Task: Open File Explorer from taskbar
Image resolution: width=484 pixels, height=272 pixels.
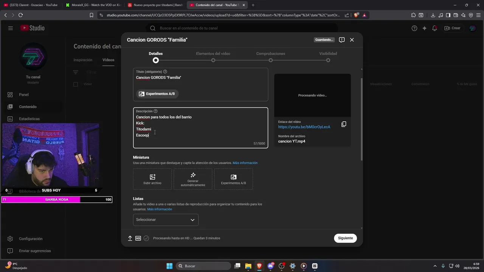Action: [248, 266]
